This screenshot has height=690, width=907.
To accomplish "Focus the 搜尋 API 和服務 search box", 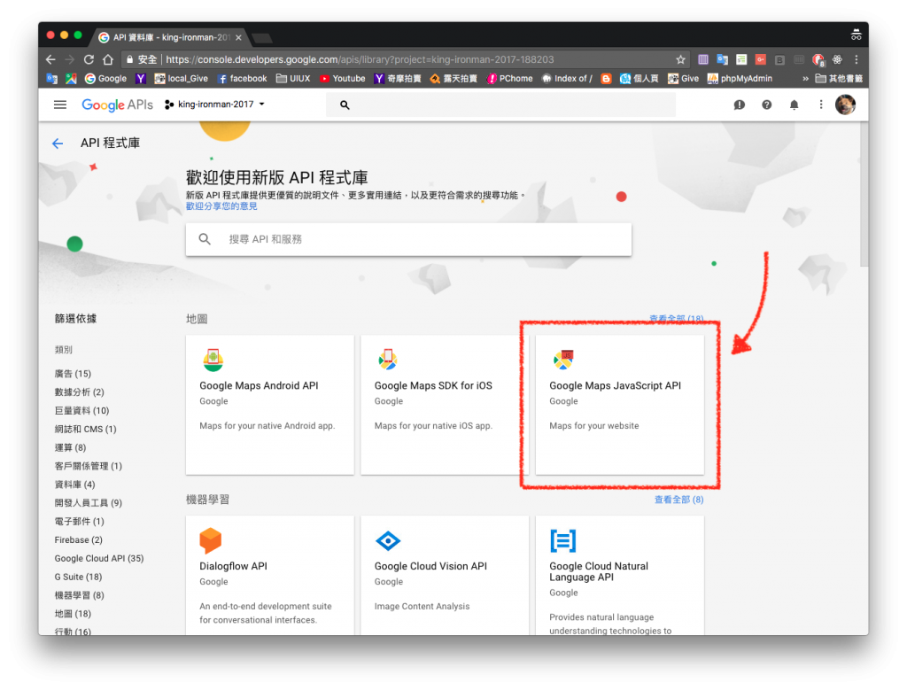I will tap(408, 239).
